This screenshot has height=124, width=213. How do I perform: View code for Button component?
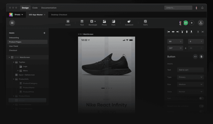195,57
